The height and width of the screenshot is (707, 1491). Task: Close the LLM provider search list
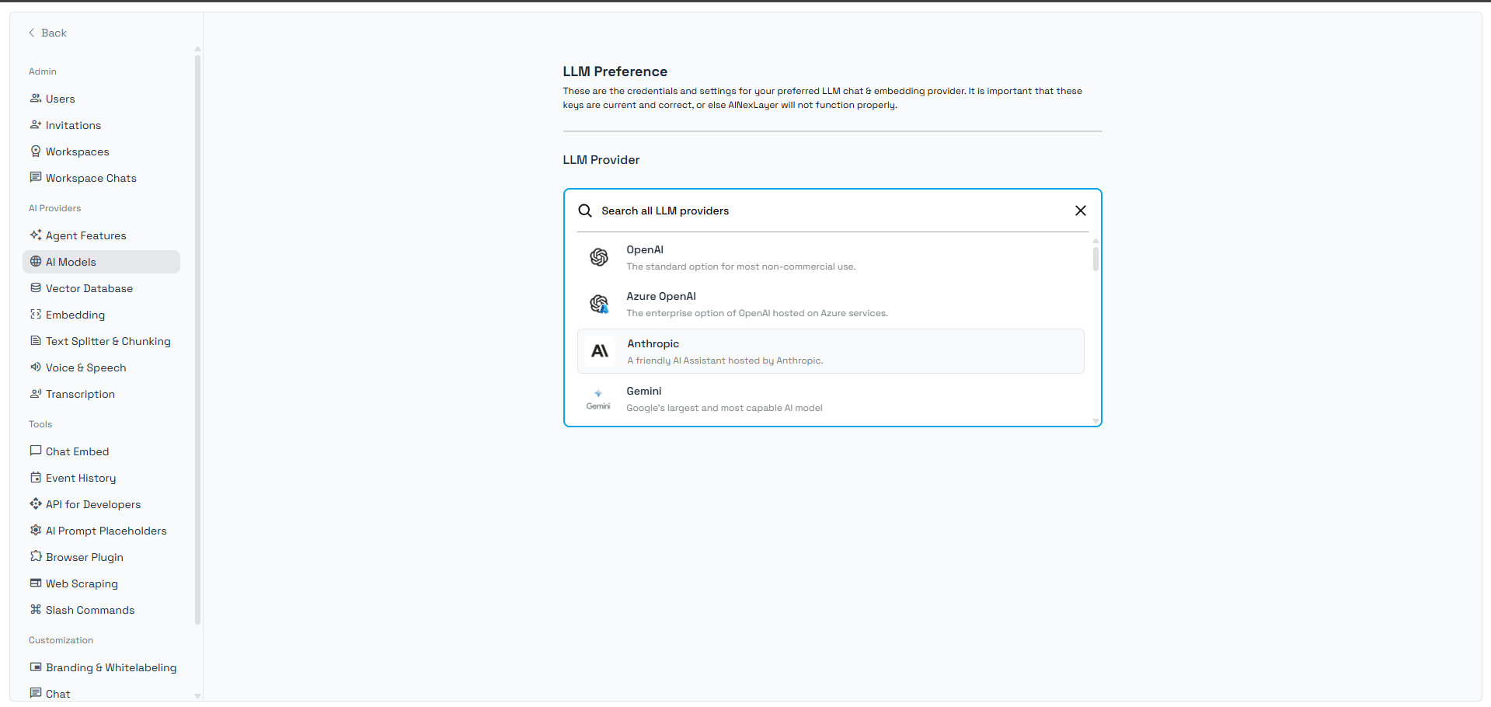coord(1080,211)
